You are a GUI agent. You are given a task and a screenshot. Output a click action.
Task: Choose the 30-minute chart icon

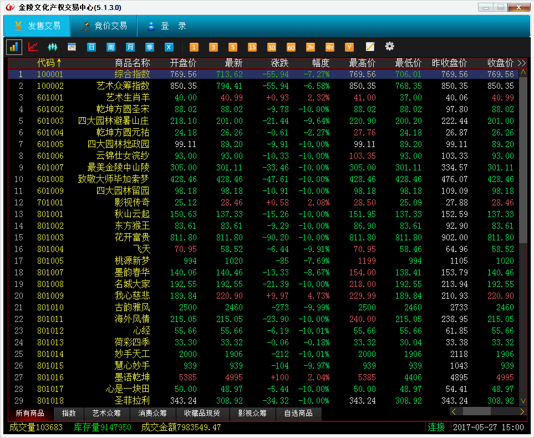271,47
